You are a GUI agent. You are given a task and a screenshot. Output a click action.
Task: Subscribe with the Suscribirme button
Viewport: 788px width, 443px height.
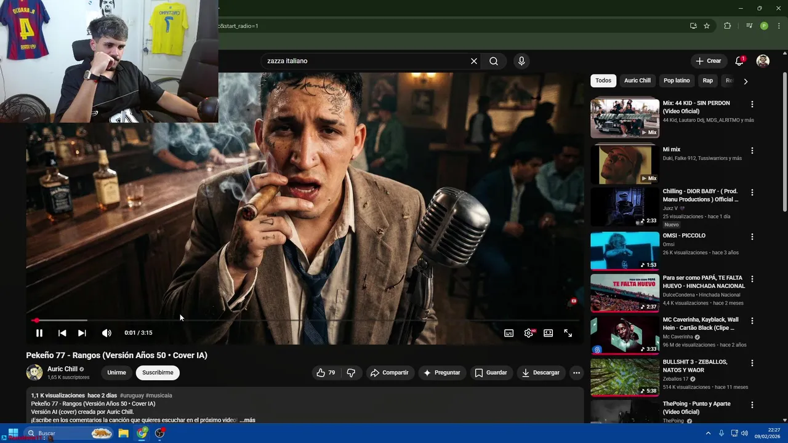pyautogui.click(x=158, y=372)
